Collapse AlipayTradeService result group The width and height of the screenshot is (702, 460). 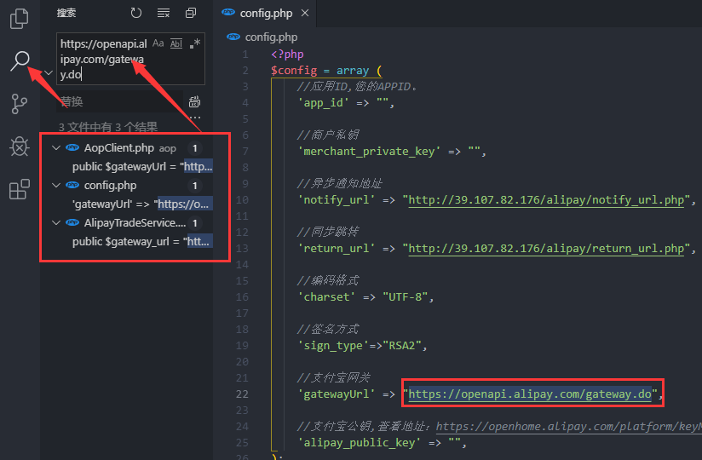(x=56, y=223)
